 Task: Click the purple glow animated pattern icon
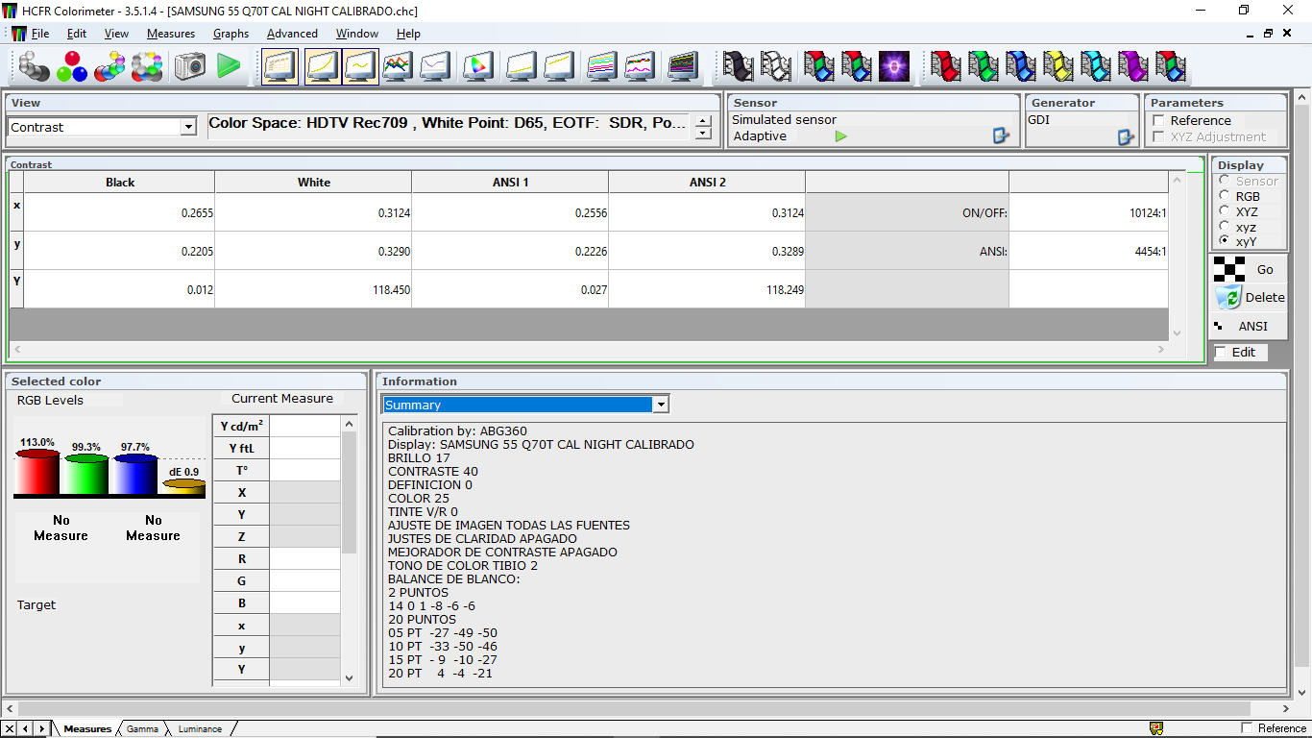(894, 66)
